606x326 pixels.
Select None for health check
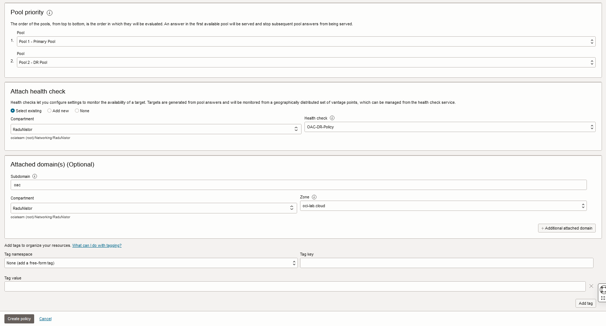(77, 111)
